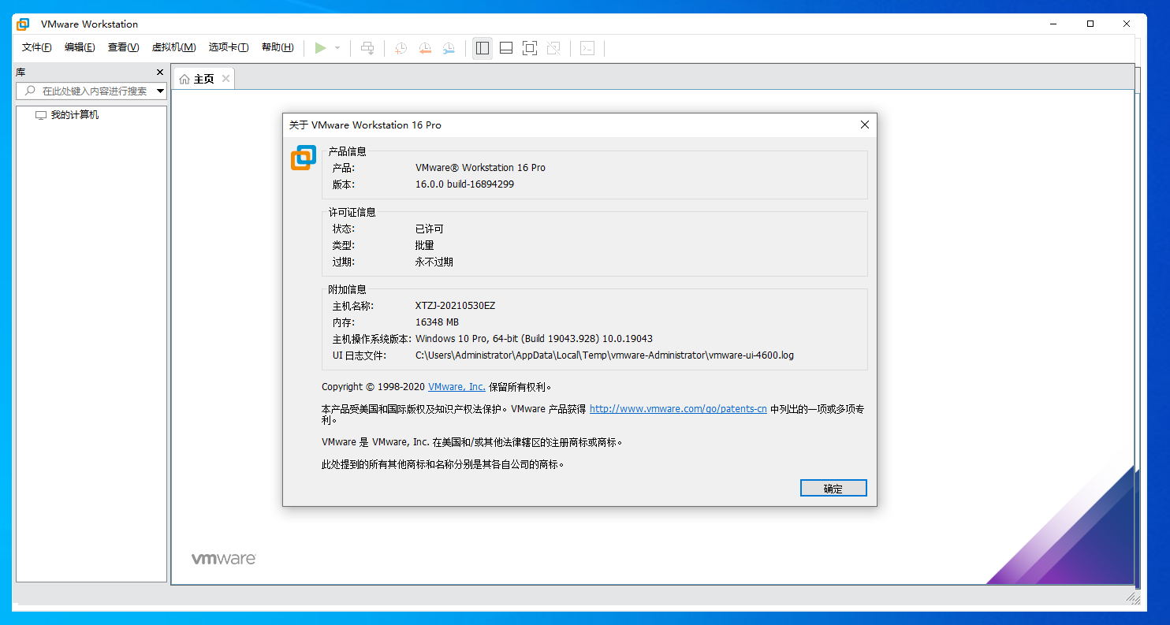Image resolution: width=1170 pixels, height=625 pixels.
Task: Toggle the thumbnail bar view icon
Action: [x=506, y=48]
